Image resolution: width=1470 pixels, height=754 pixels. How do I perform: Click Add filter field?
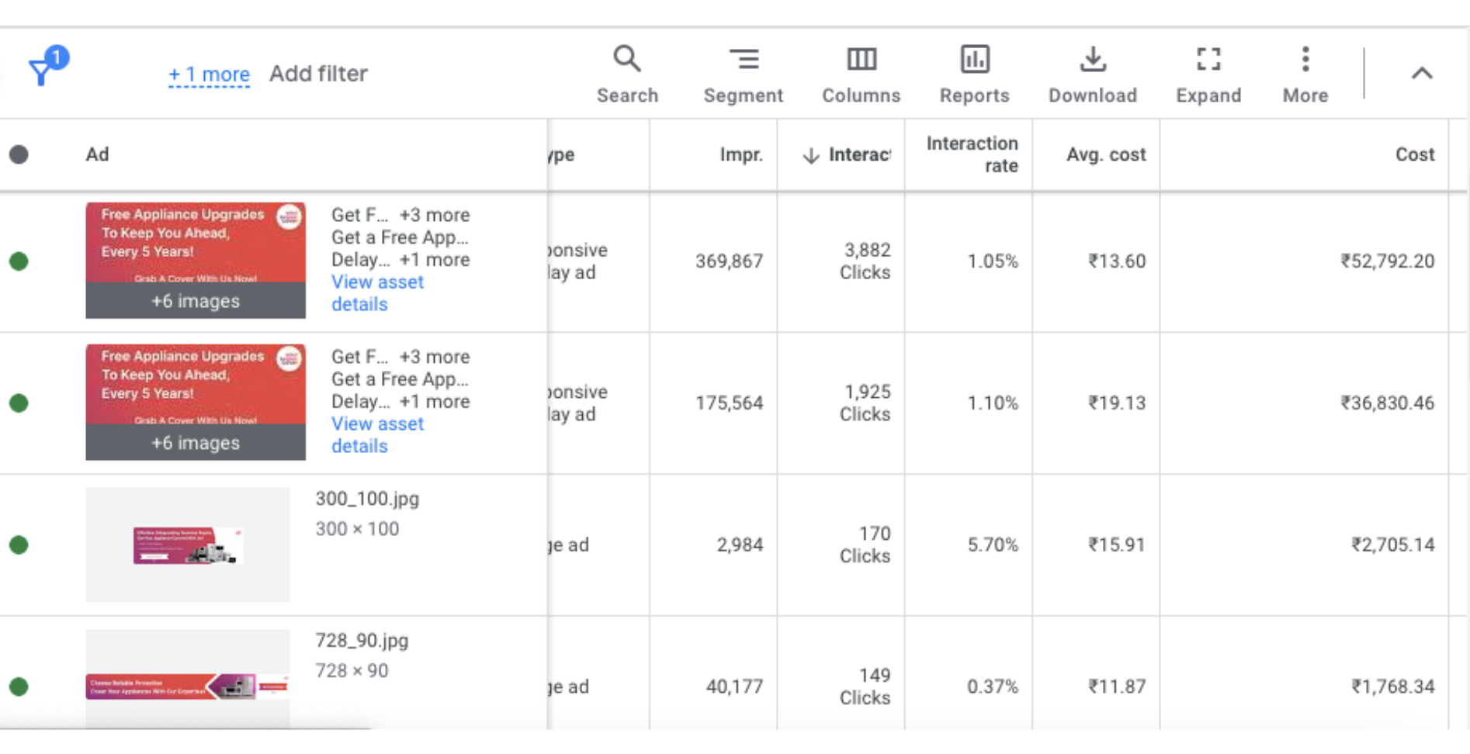point(318,74)
